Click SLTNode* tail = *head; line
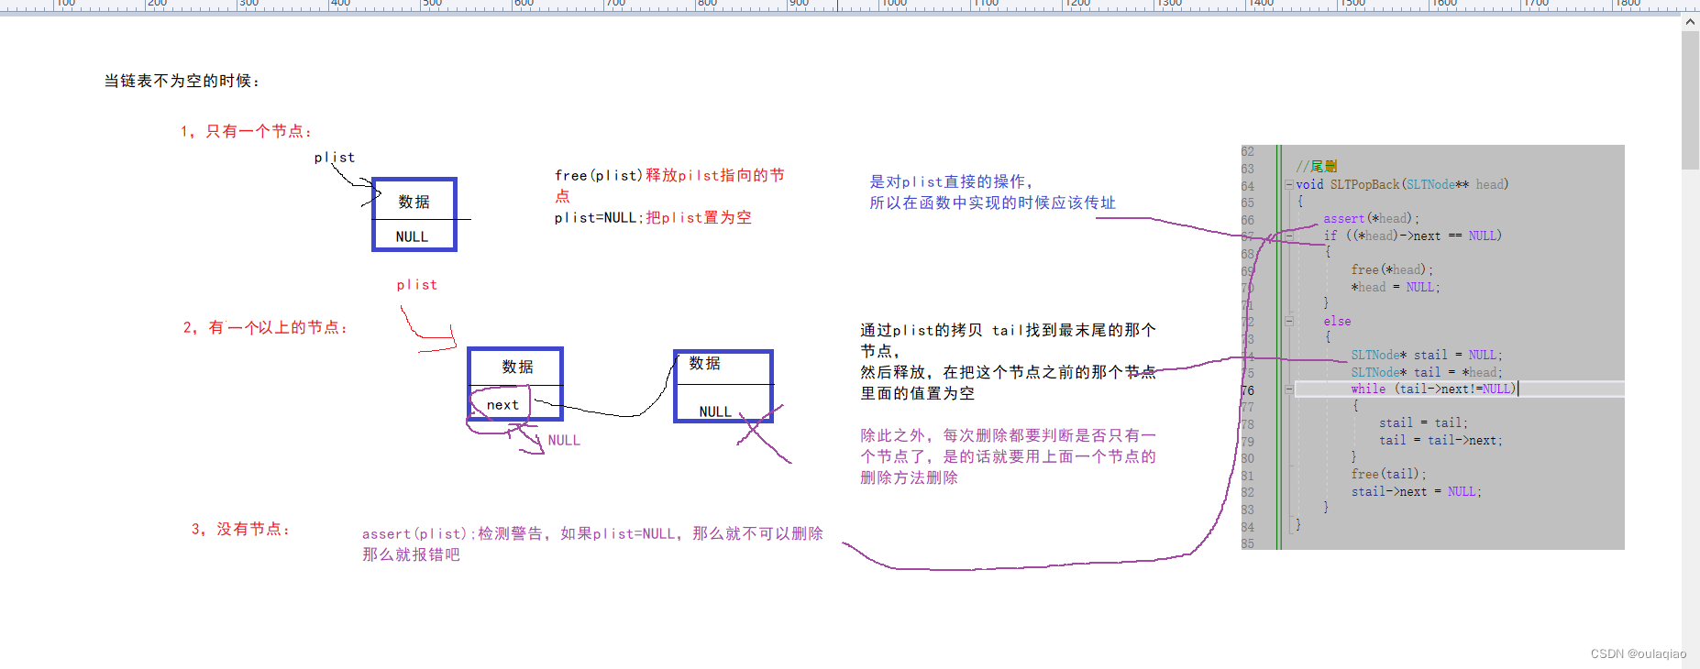This screenshot has width=1700, height=669. [x=1427, y=372]
